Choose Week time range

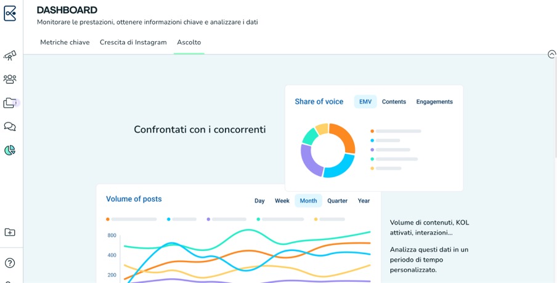(282, 201)
